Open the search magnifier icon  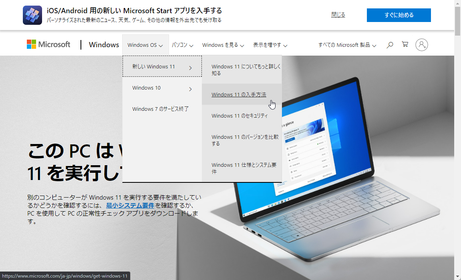pos(389,45)
